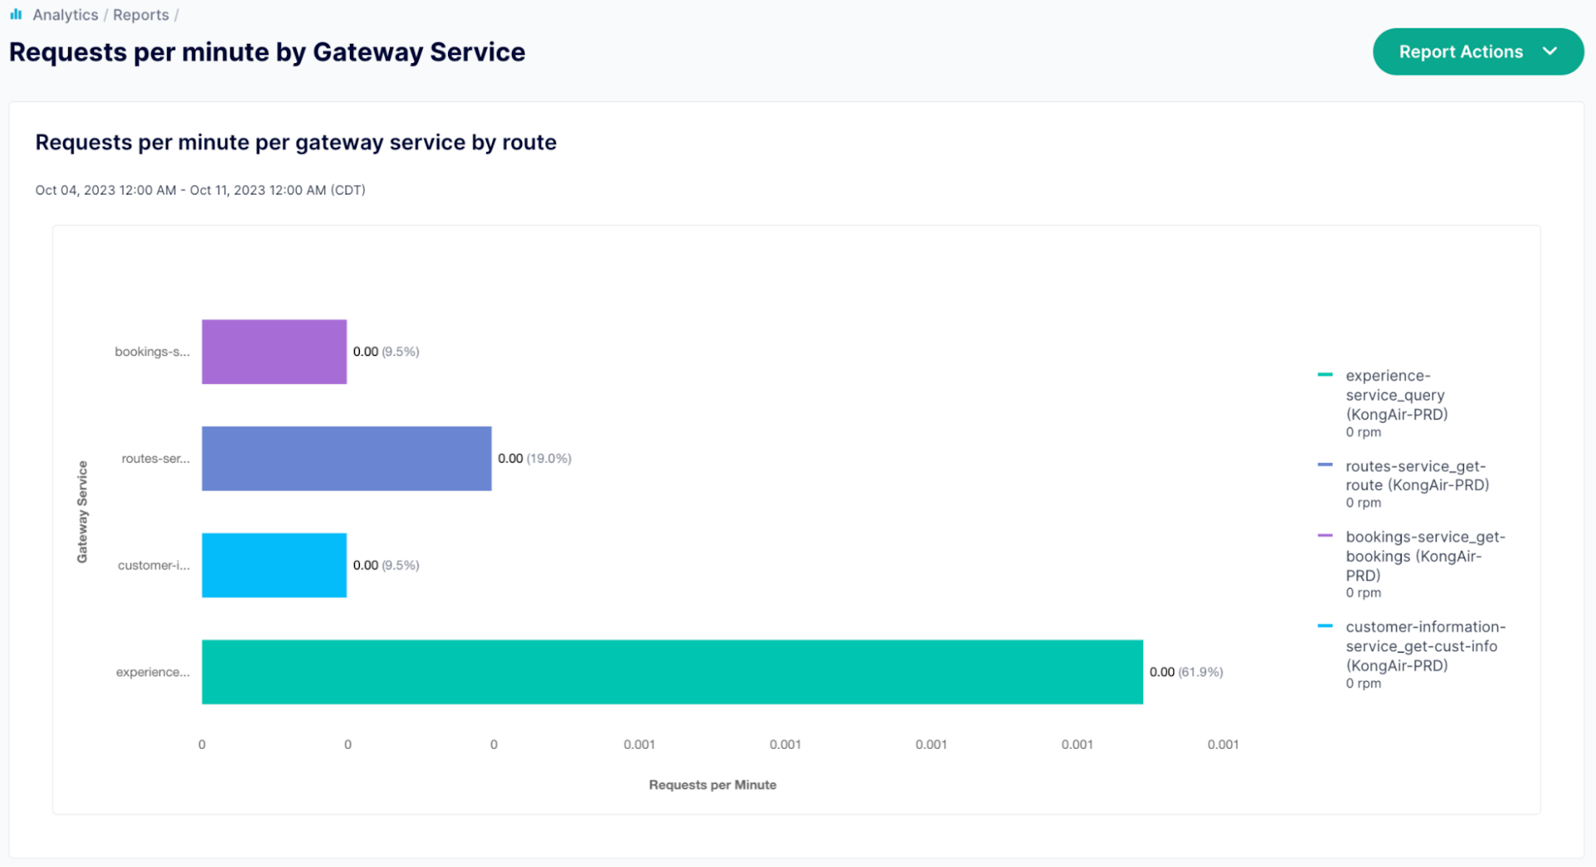Viewport: 1596px width, 867px height.
Task: Toggle routes-service_get-route legend color marker
Action: [1325, 466]
